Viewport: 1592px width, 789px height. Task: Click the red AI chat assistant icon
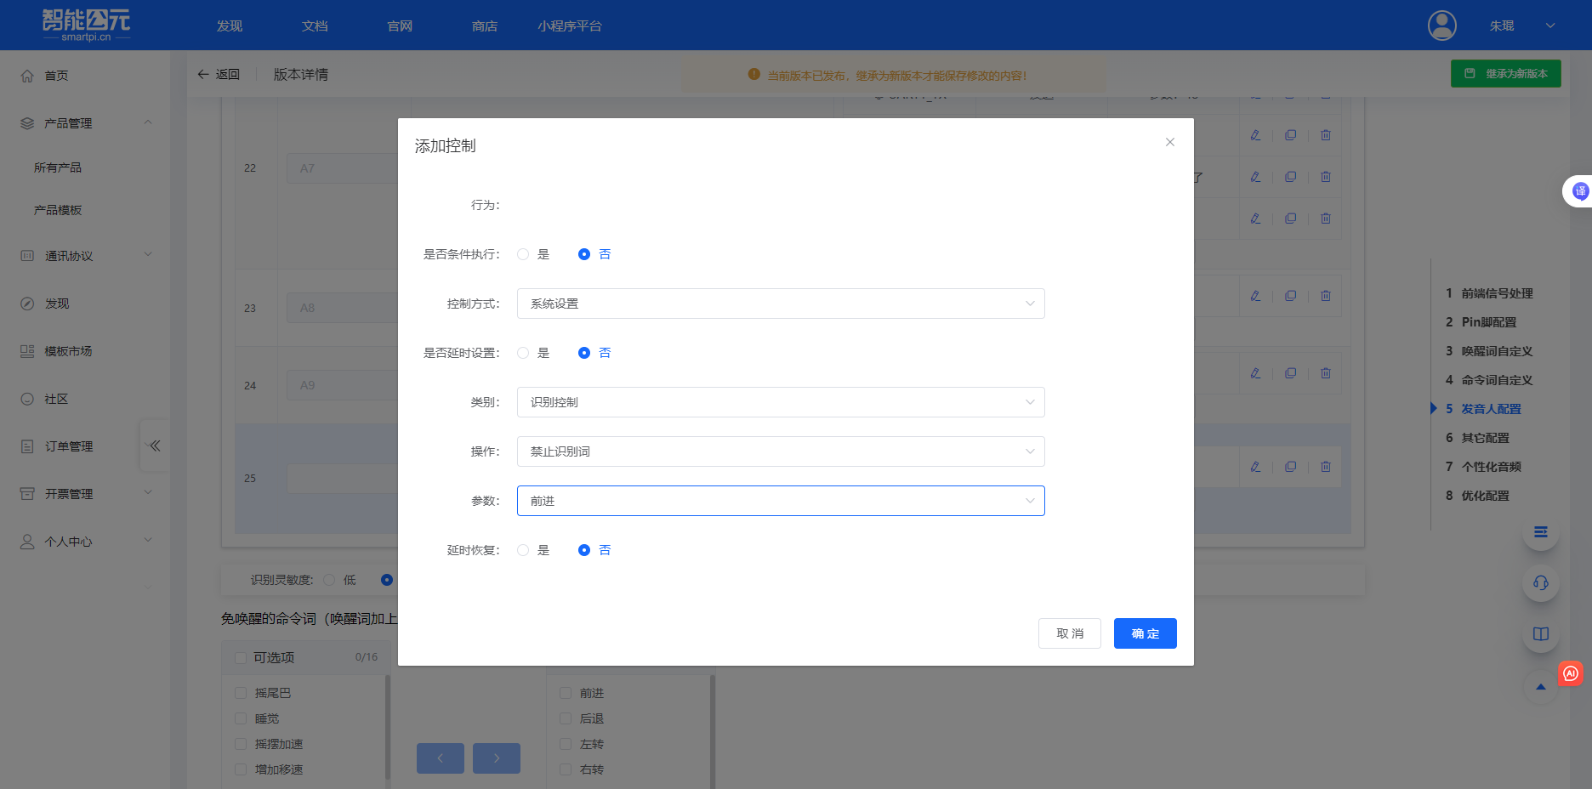tap(1570, 673)
